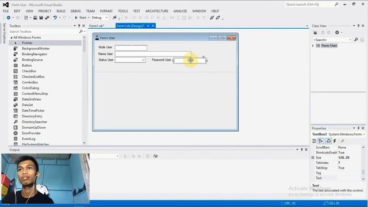Show Events with the lightning icon
368x207 pixels.
click(x=335, y=141)
